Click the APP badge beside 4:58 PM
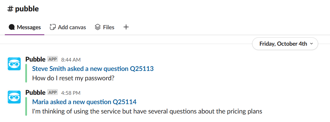This screenshot has width=330, height=122. (x=53, y=92)
